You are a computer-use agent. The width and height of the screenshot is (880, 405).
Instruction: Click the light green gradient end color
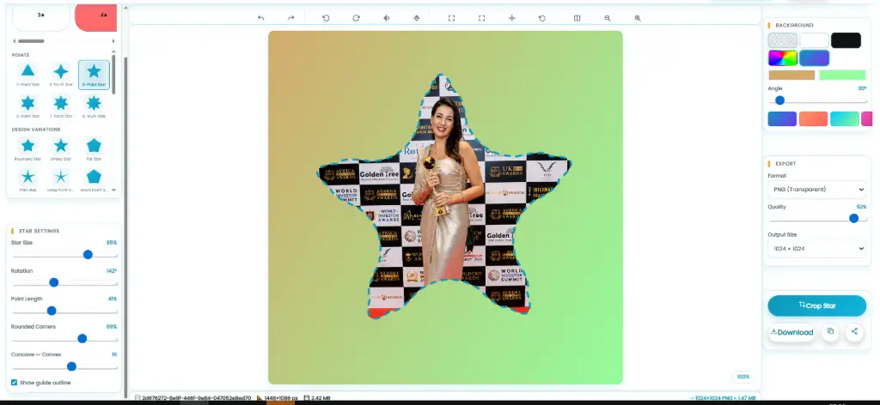tap(842, 75)
